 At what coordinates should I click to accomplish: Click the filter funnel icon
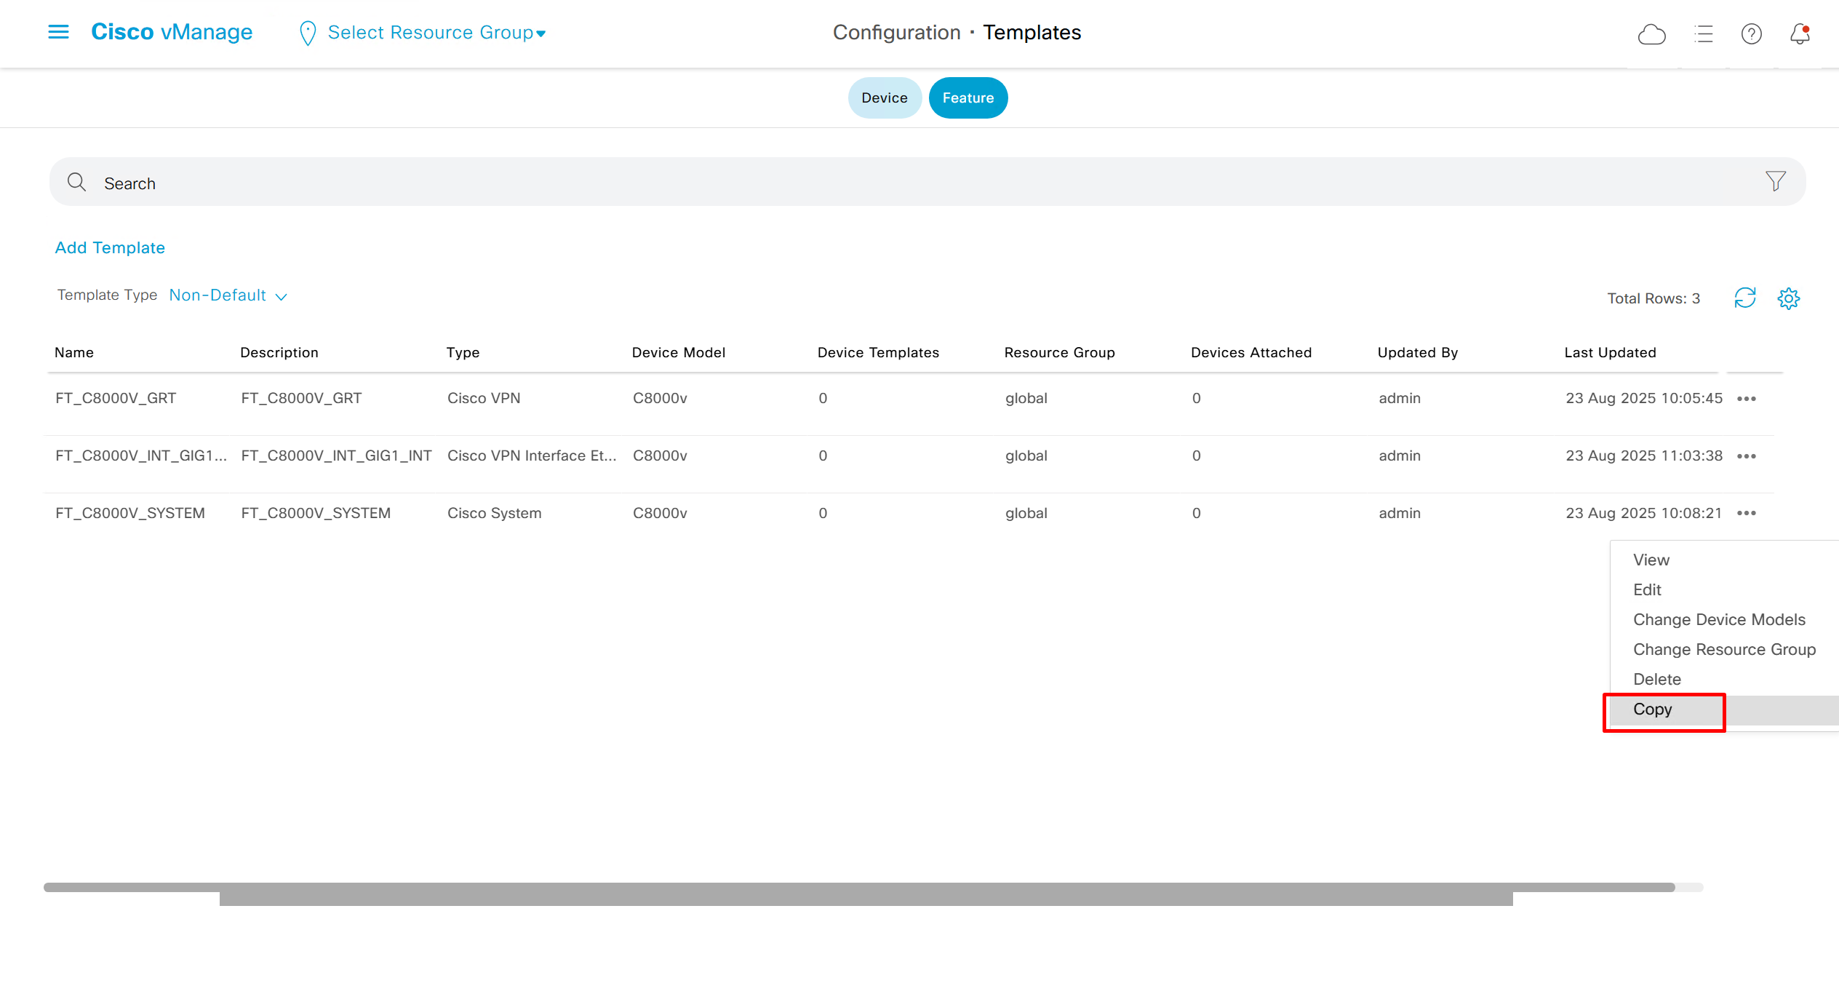(x=1775, y=181)
